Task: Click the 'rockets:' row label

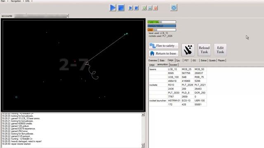Action: point(153,85)
